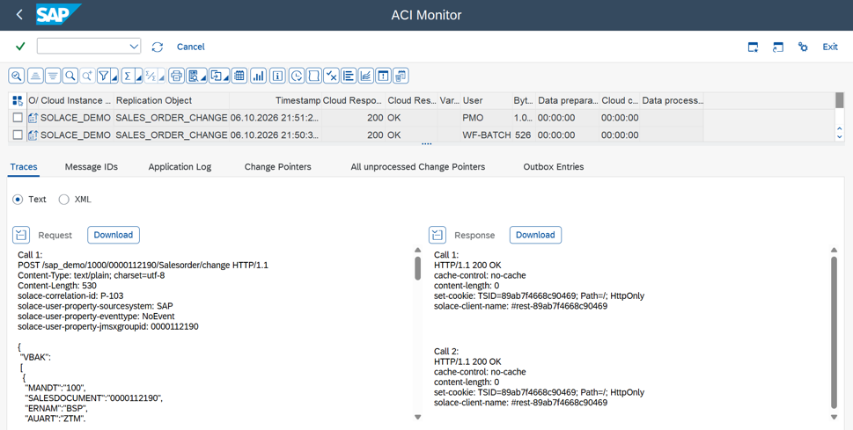Click the SAP logo
Viewport: 853px width, 430px height.
coord(59,15)
